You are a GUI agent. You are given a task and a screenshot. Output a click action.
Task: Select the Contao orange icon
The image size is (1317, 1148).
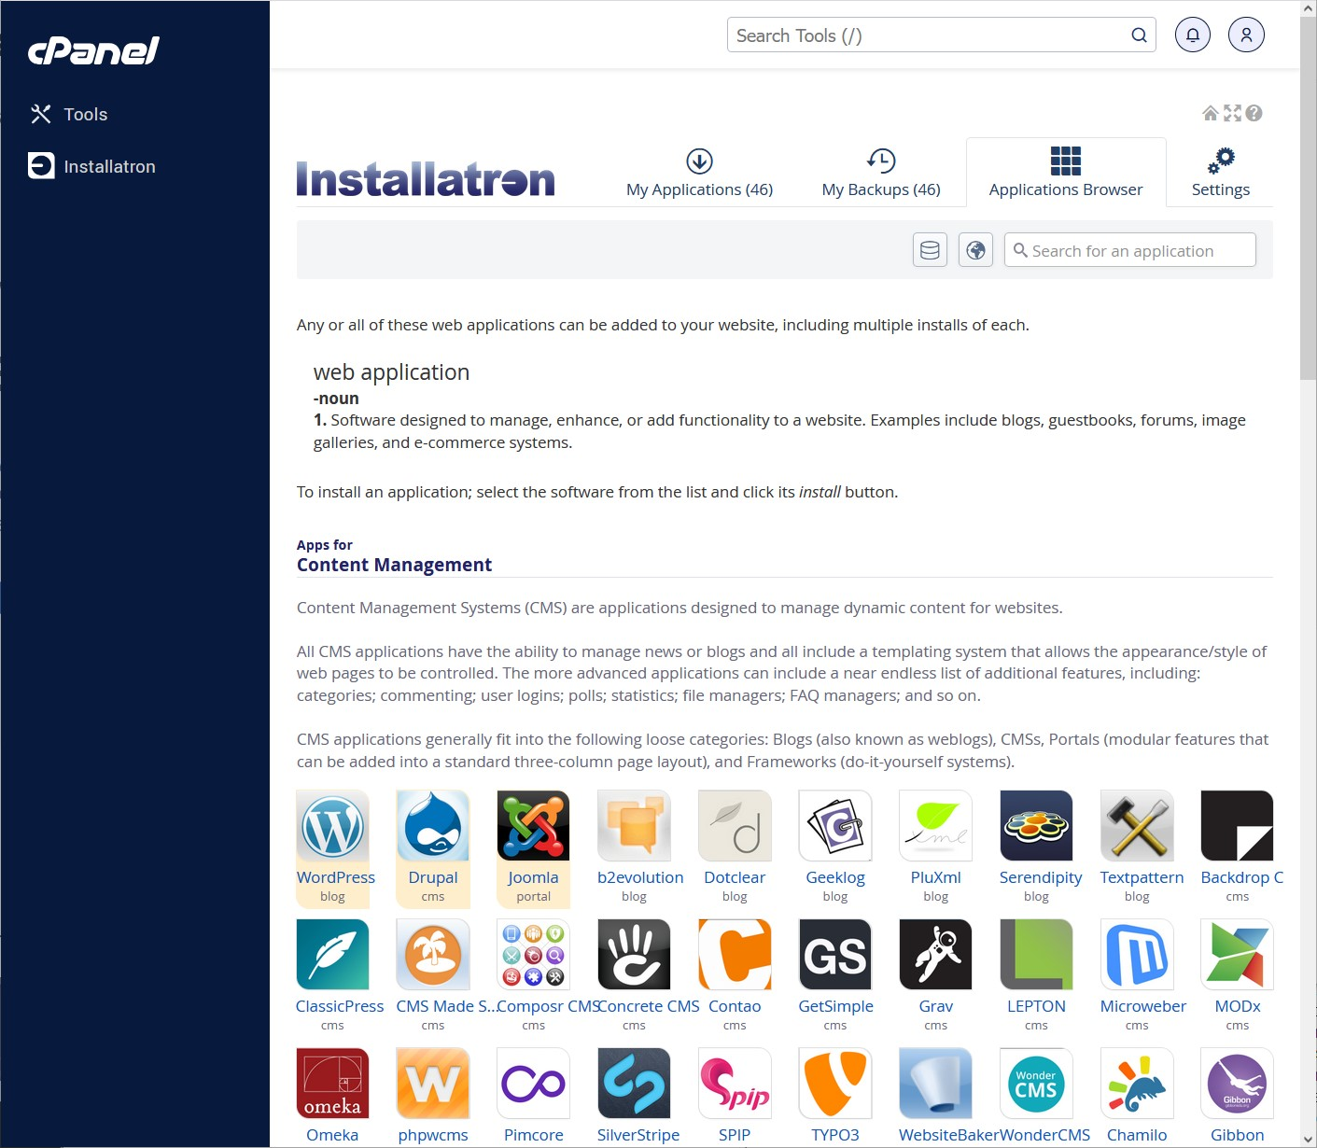tap(736, 955)
